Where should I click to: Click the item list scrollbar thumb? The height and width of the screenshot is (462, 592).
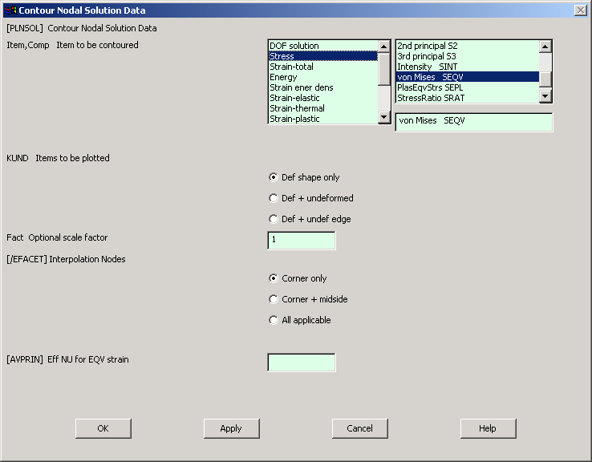pyautogui.click(x=384, y=69)
